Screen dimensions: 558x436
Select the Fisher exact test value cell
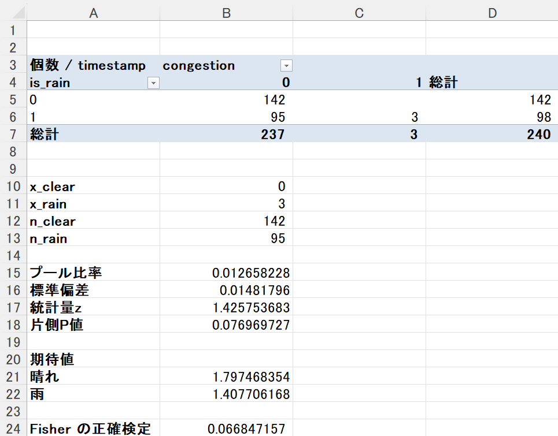click(x=226, y=428)
